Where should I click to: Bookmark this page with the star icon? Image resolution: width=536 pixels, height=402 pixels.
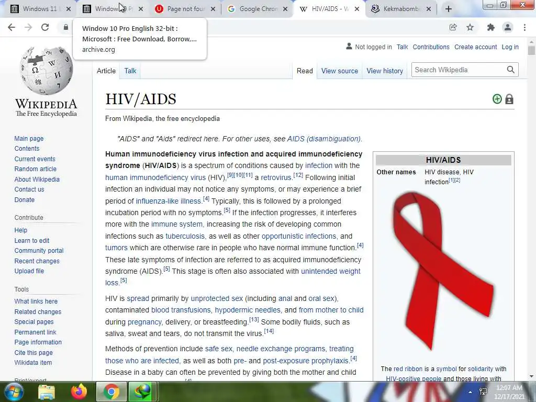pyautogui.click(x=470, y=27)
